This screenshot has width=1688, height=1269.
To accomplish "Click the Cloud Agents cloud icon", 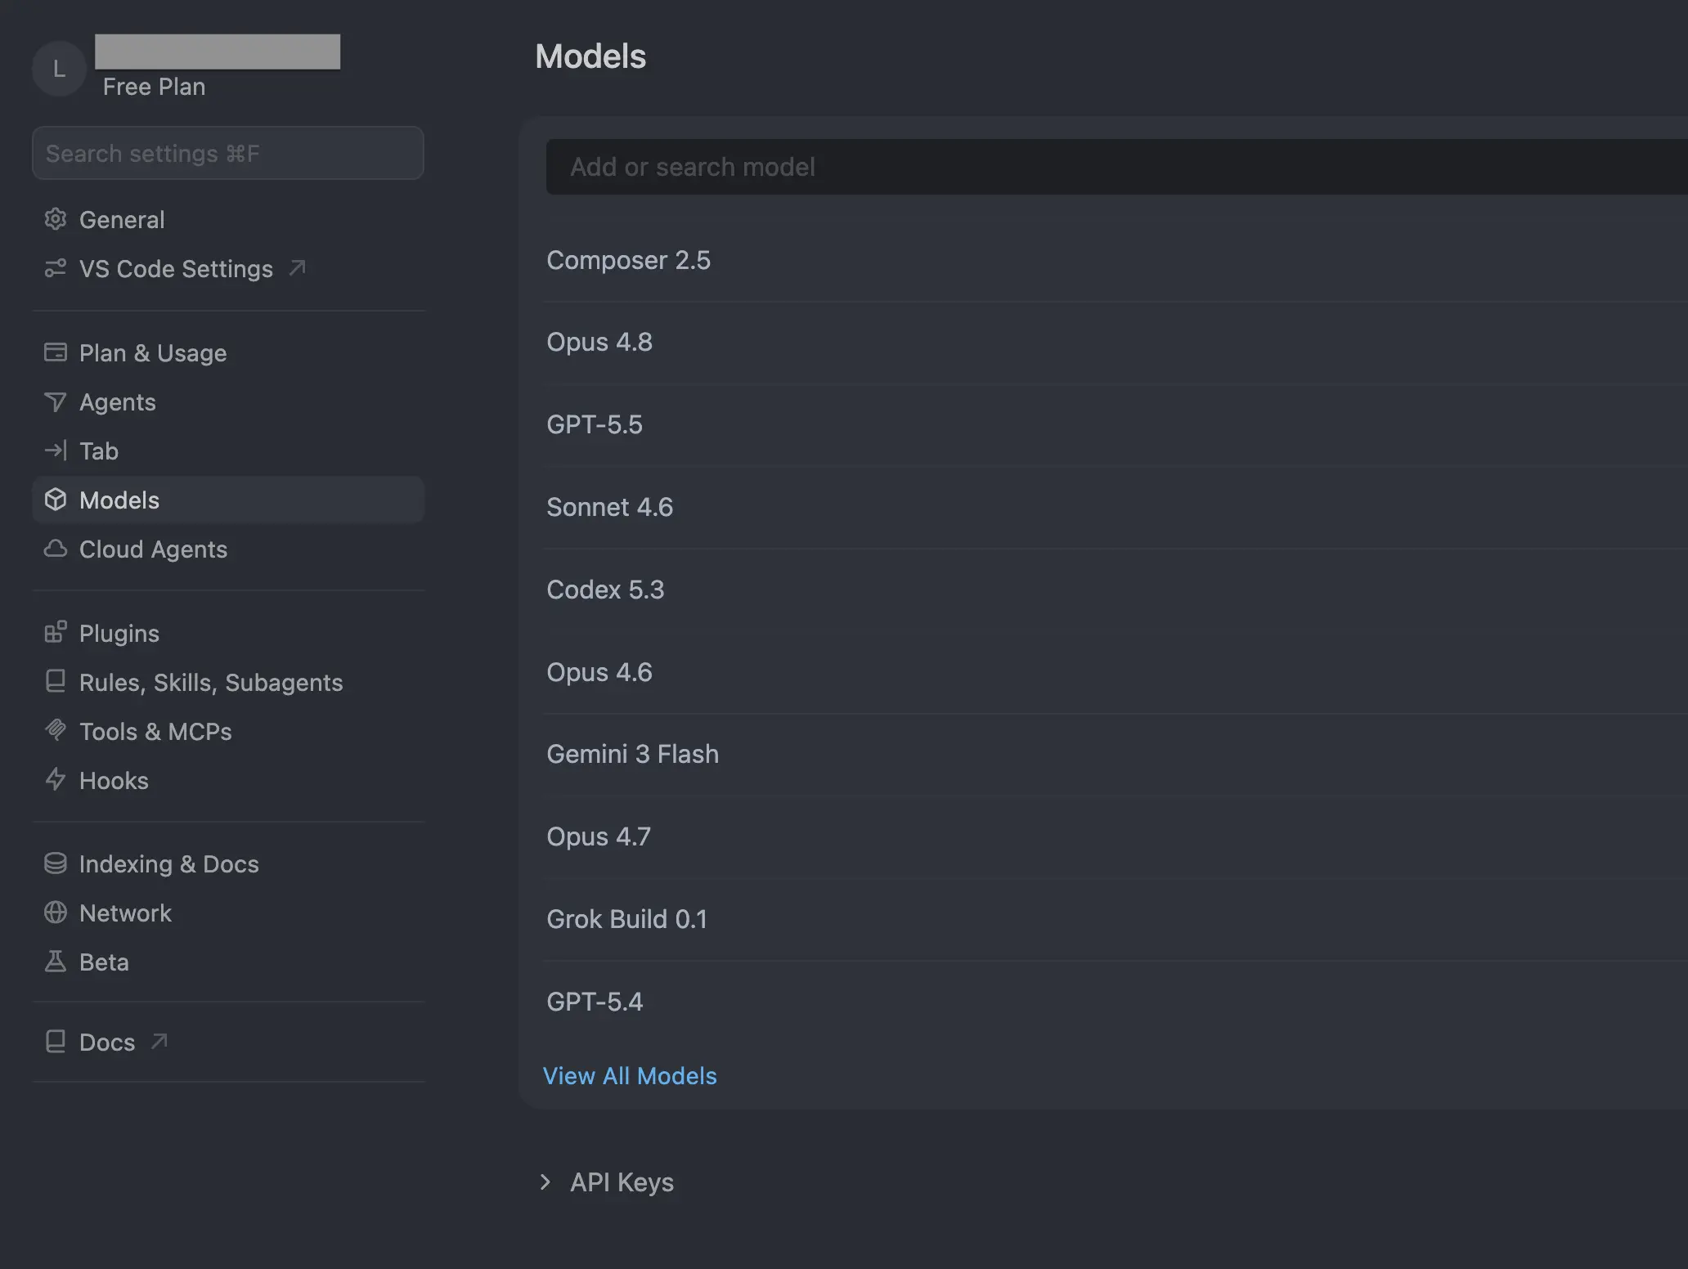I will point(55,549).
